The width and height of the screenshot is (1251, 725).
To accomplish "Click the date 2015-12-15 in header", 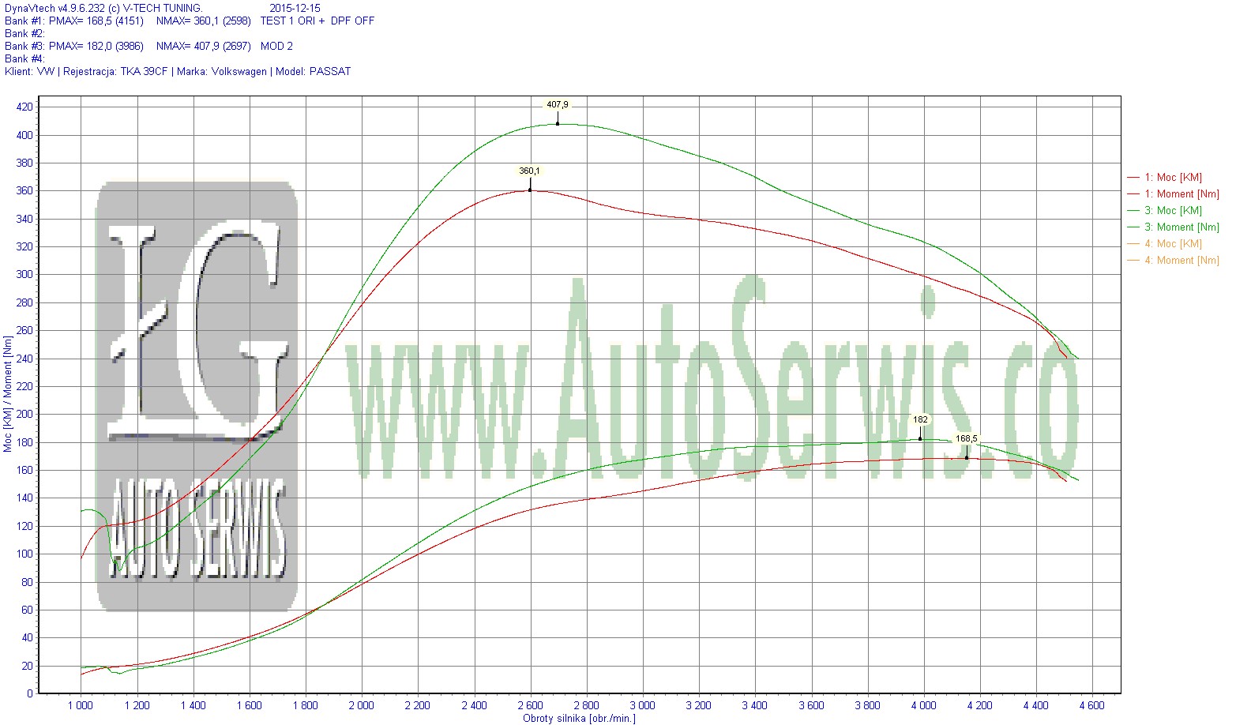I will tap(295, 8).
